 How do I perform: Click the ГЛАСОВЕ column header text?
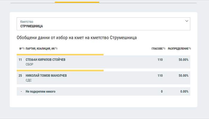(x=157, y=48)
